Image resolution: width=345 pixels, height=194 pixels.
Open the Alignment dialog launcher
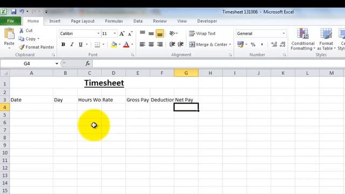(230, 55)
